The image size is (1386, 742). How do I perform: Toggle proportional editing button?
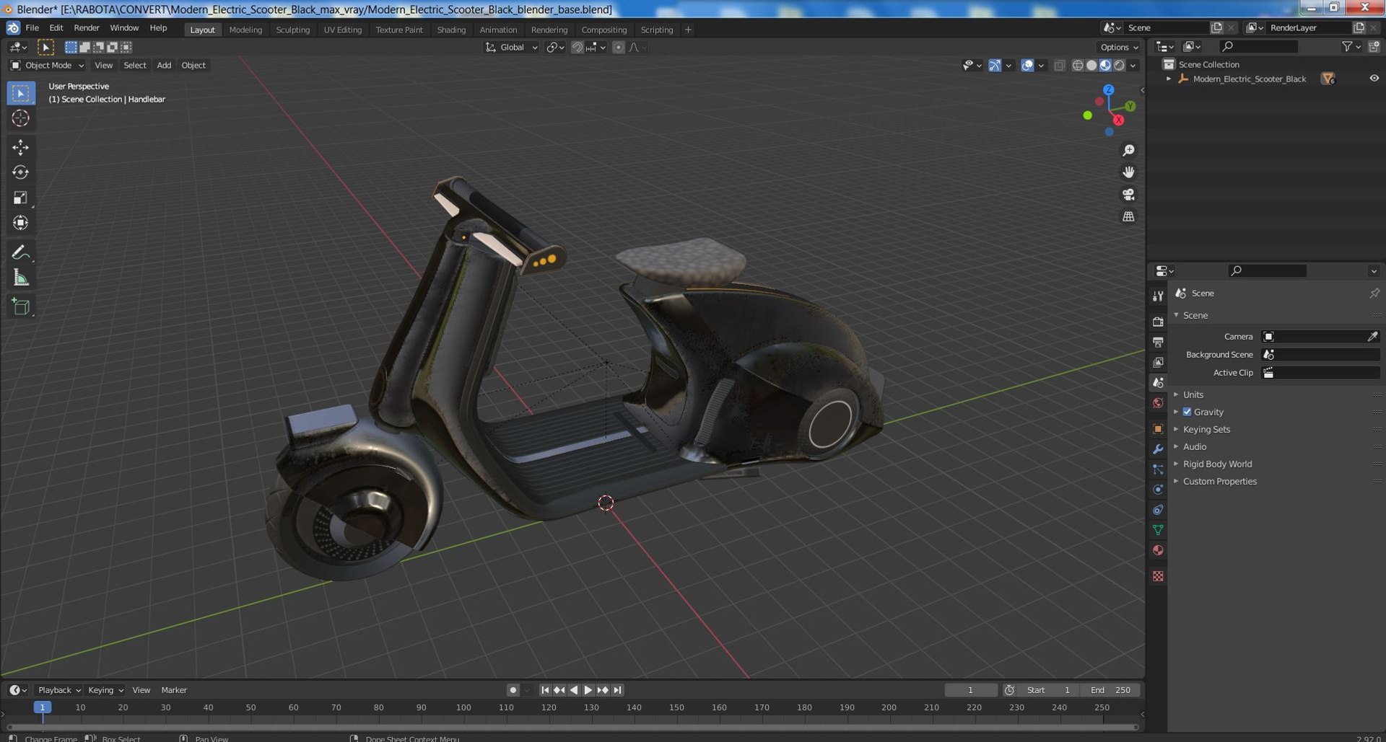tap(618, 48)
